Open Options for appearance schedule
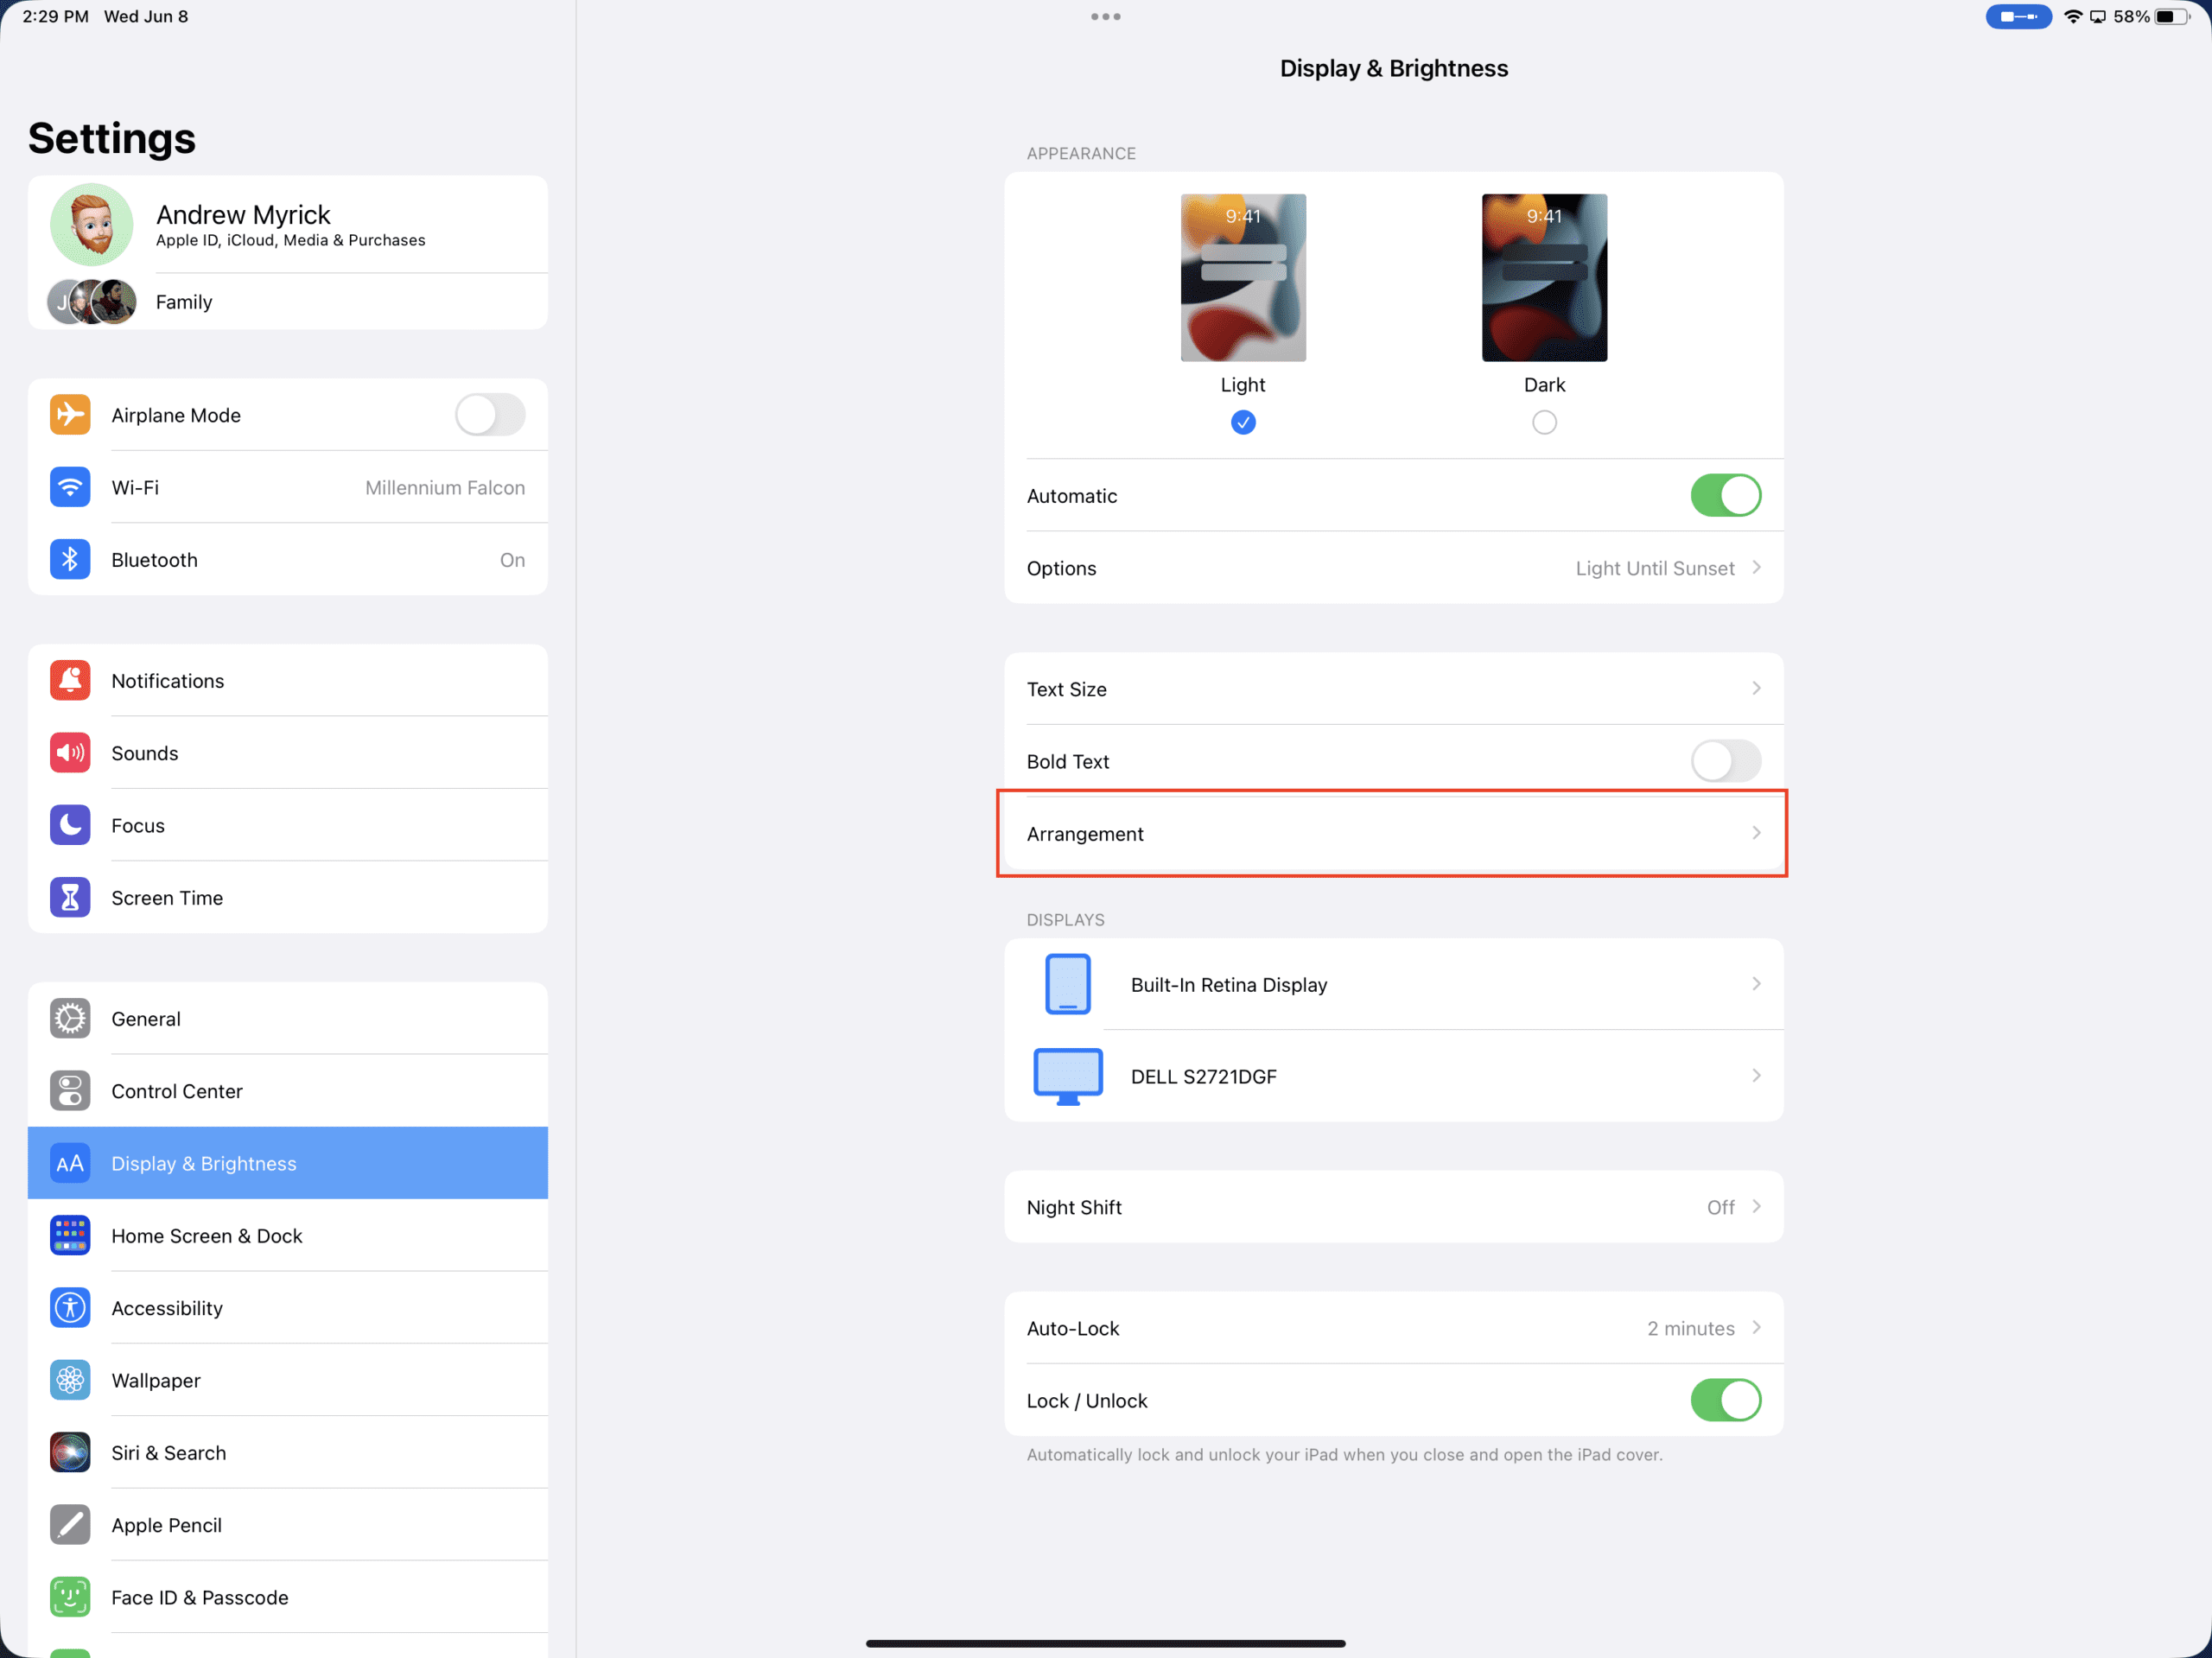This screenshot has width=2212, height=1658. pyautogui.click(x=1394, y=568)
